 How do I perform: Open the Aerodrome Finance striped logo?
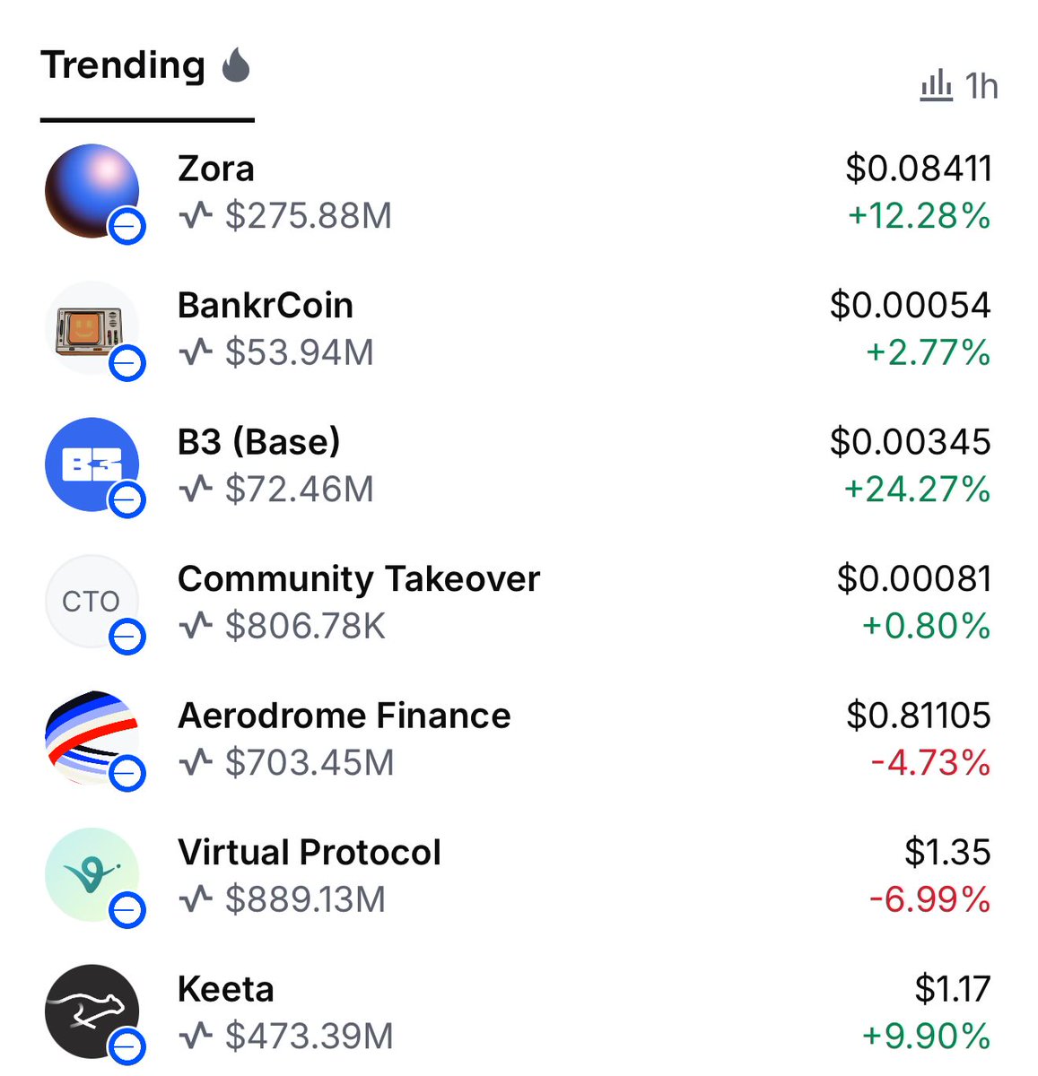click(x=92, y=738)
